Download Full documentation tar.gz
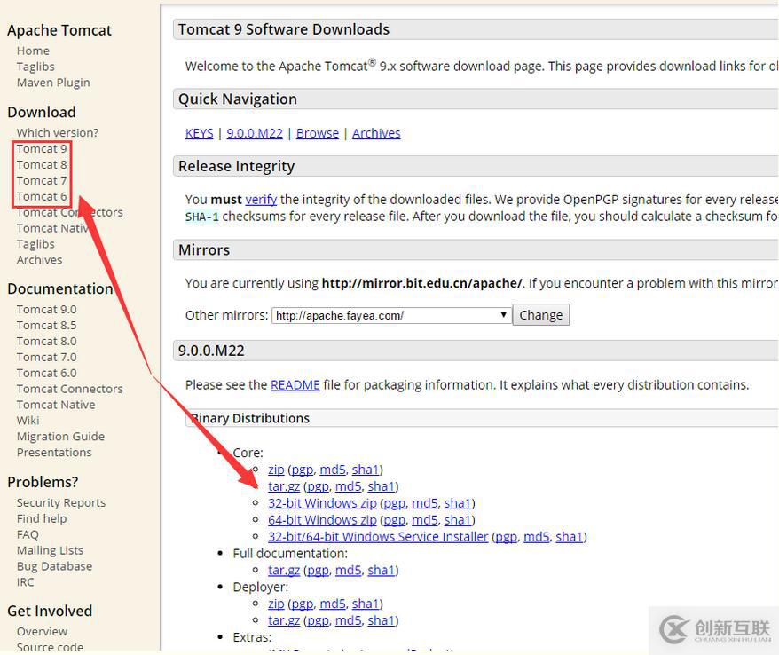Viewport: 779px width, 655px height. pyautogui.click(x=284, y=571)
